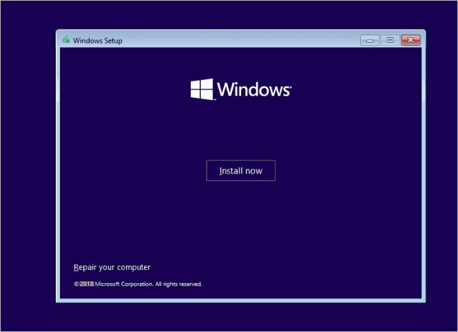Select the highlighted 2018 year text
Viewport: 458px width, 332px height.
click(87, 284)
